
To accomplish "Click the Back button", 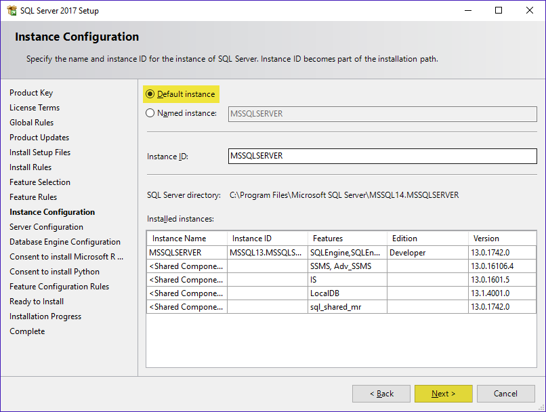I will pos(381,394).
